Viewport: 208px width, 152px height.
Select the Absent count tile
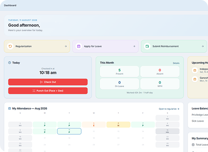click(x=160, y=72)
